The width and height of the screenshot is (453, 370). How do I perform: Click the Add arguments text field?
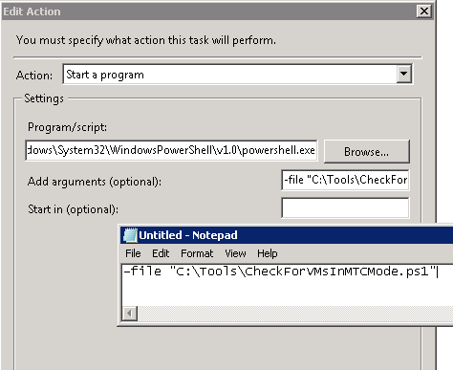point(345,180)
